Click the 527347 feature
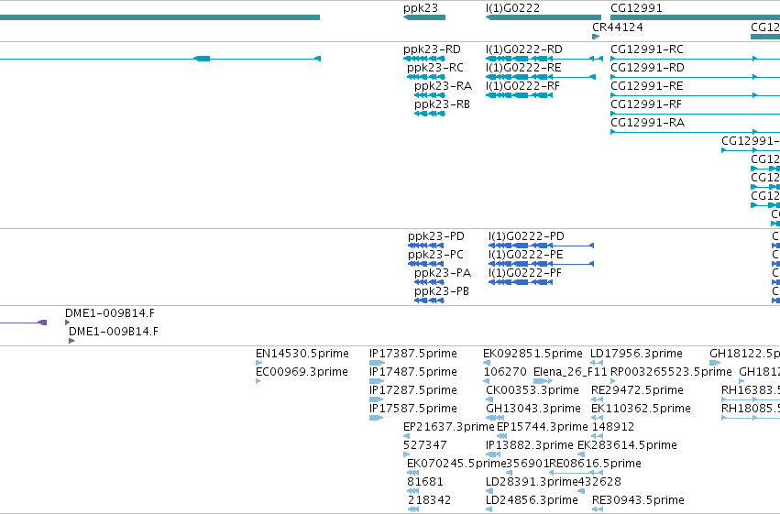Screen dimensions: 780x514 click(x=424, y=445)
